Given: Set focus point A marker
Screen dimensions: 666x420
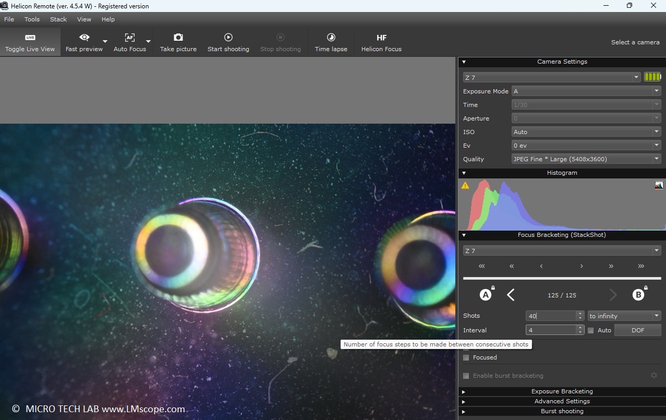Looking at the screenshot, I should point(486,295).
